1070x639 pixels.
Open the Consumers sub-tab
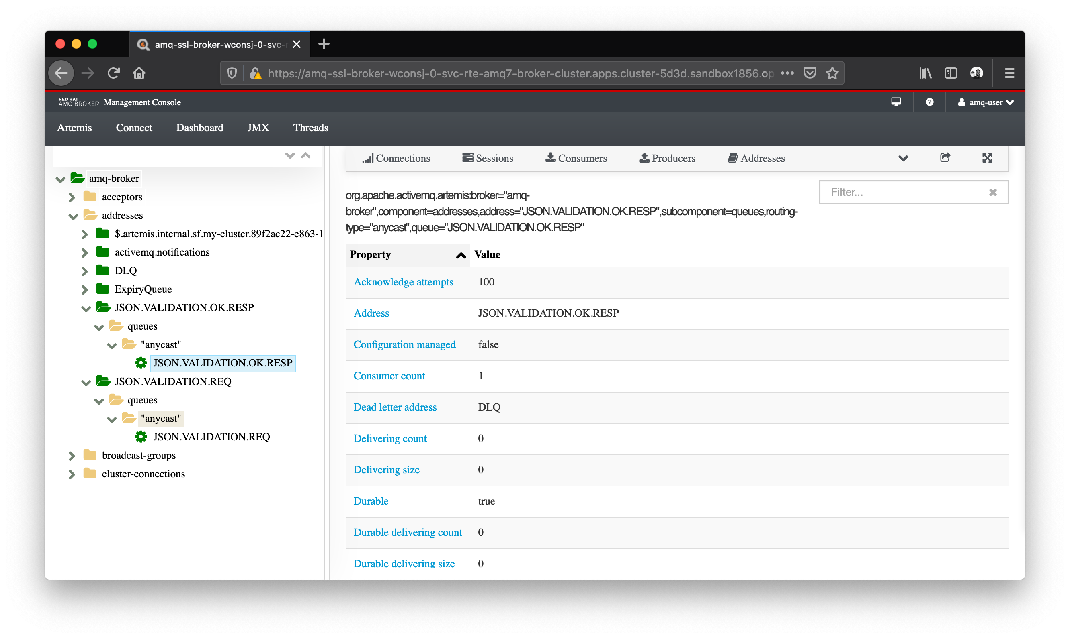point(576,158)
